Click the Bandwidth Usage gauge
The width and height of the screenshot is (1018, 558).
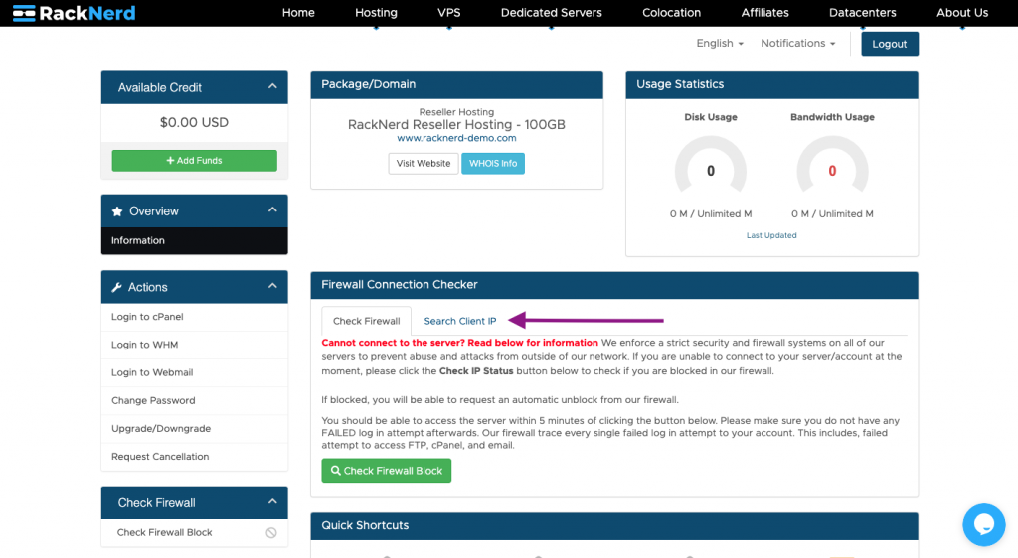pyautogui.click(x=832, y=165)
